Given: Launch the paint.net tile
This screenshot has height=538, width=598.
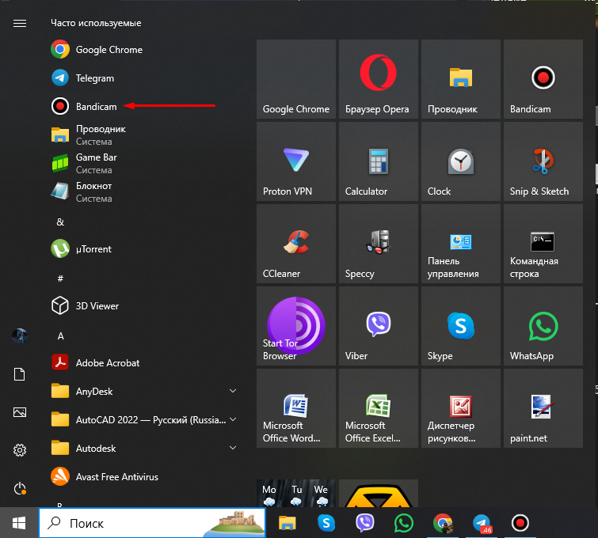Looking at the screenshot, I should [543, 408].
